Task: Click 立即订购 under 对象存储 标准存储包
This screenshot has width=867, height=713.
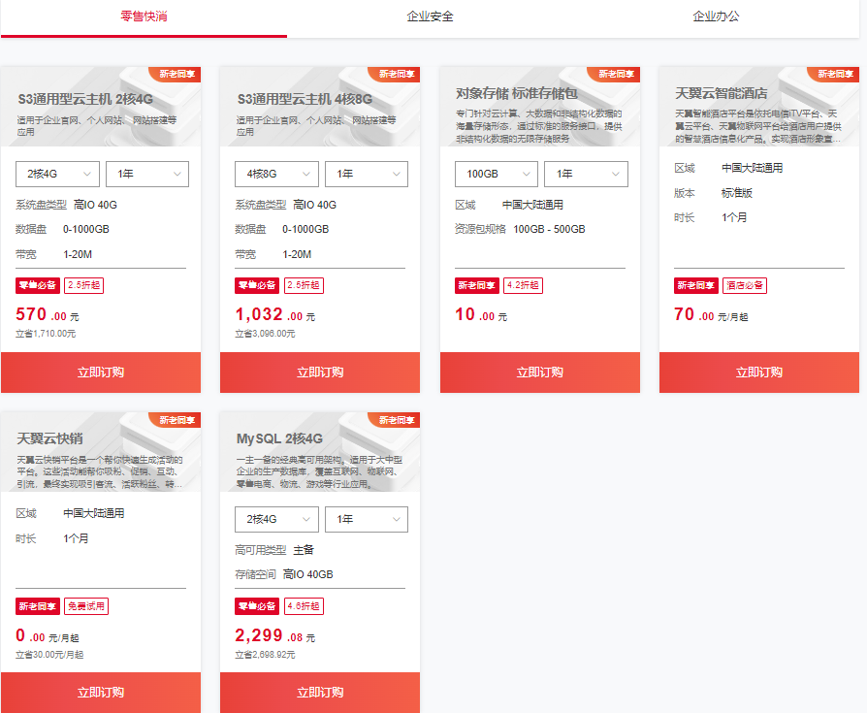Action: (x=539, y=373)
